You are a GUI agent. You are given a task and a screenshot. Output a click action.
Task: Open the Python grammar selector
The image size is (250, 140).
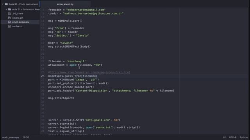(x=244, y=137)
